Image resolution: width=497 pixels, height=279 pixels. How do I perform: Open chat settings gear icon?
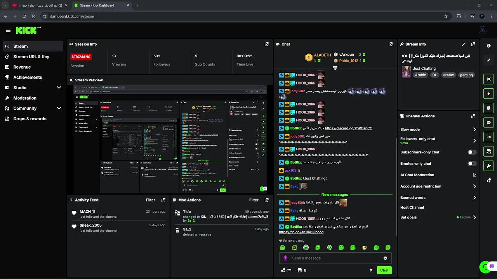point(371,270)
